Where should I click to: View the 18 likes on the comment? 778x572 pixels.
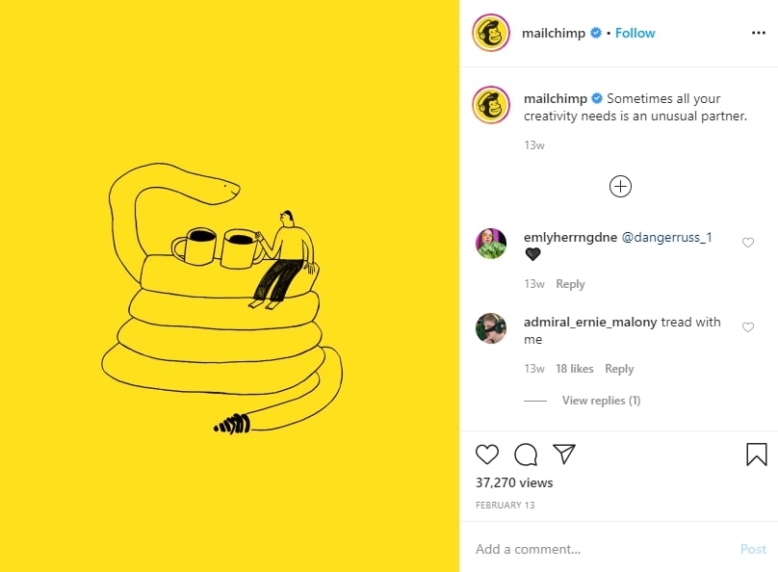(575, 369)
